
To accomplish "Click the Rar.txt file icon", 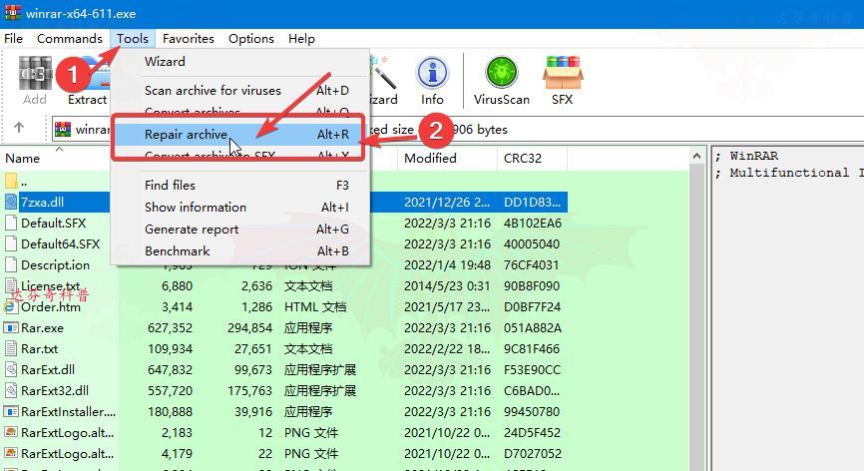I will click(11, 348).
